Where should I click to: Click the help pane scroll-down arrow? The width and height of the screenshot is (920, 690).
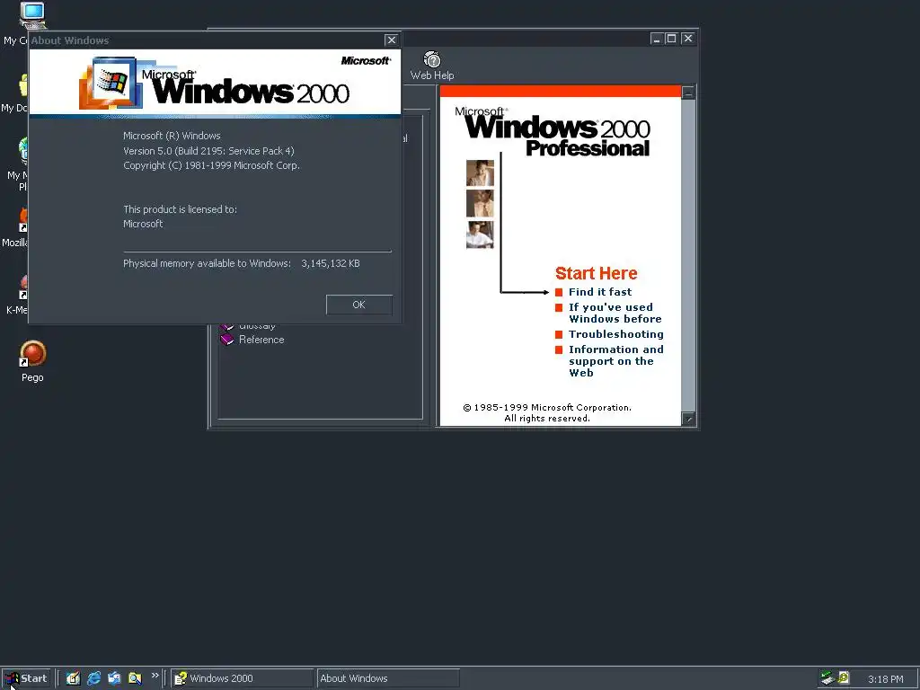(688, 419)
